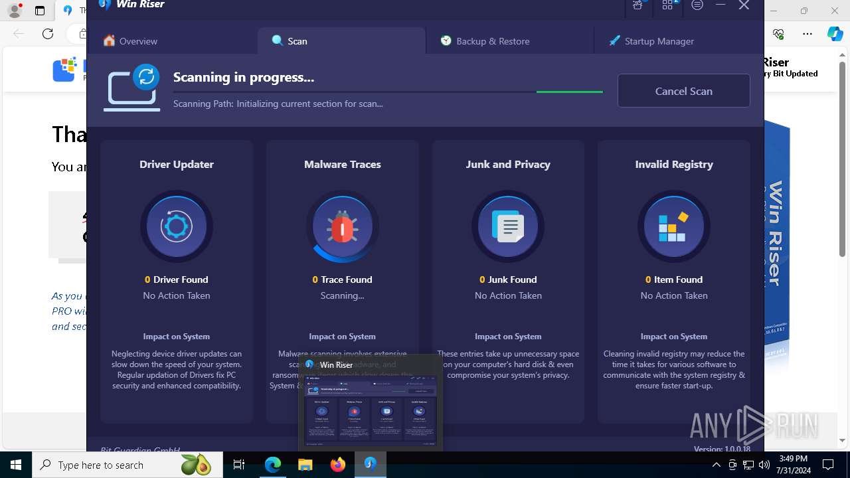
Task: Click the webpage logo in Edge
Action: click(65, 70)
